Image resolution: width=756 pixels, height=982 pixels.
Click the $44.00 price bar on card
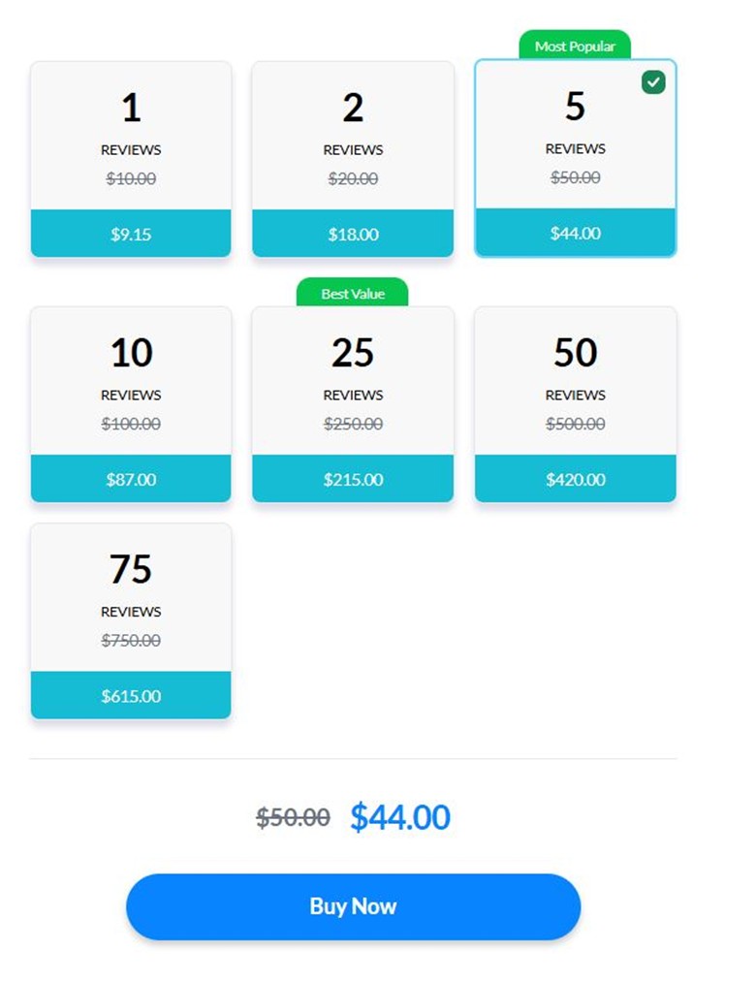pyautogui.click(x=575, y=233)
